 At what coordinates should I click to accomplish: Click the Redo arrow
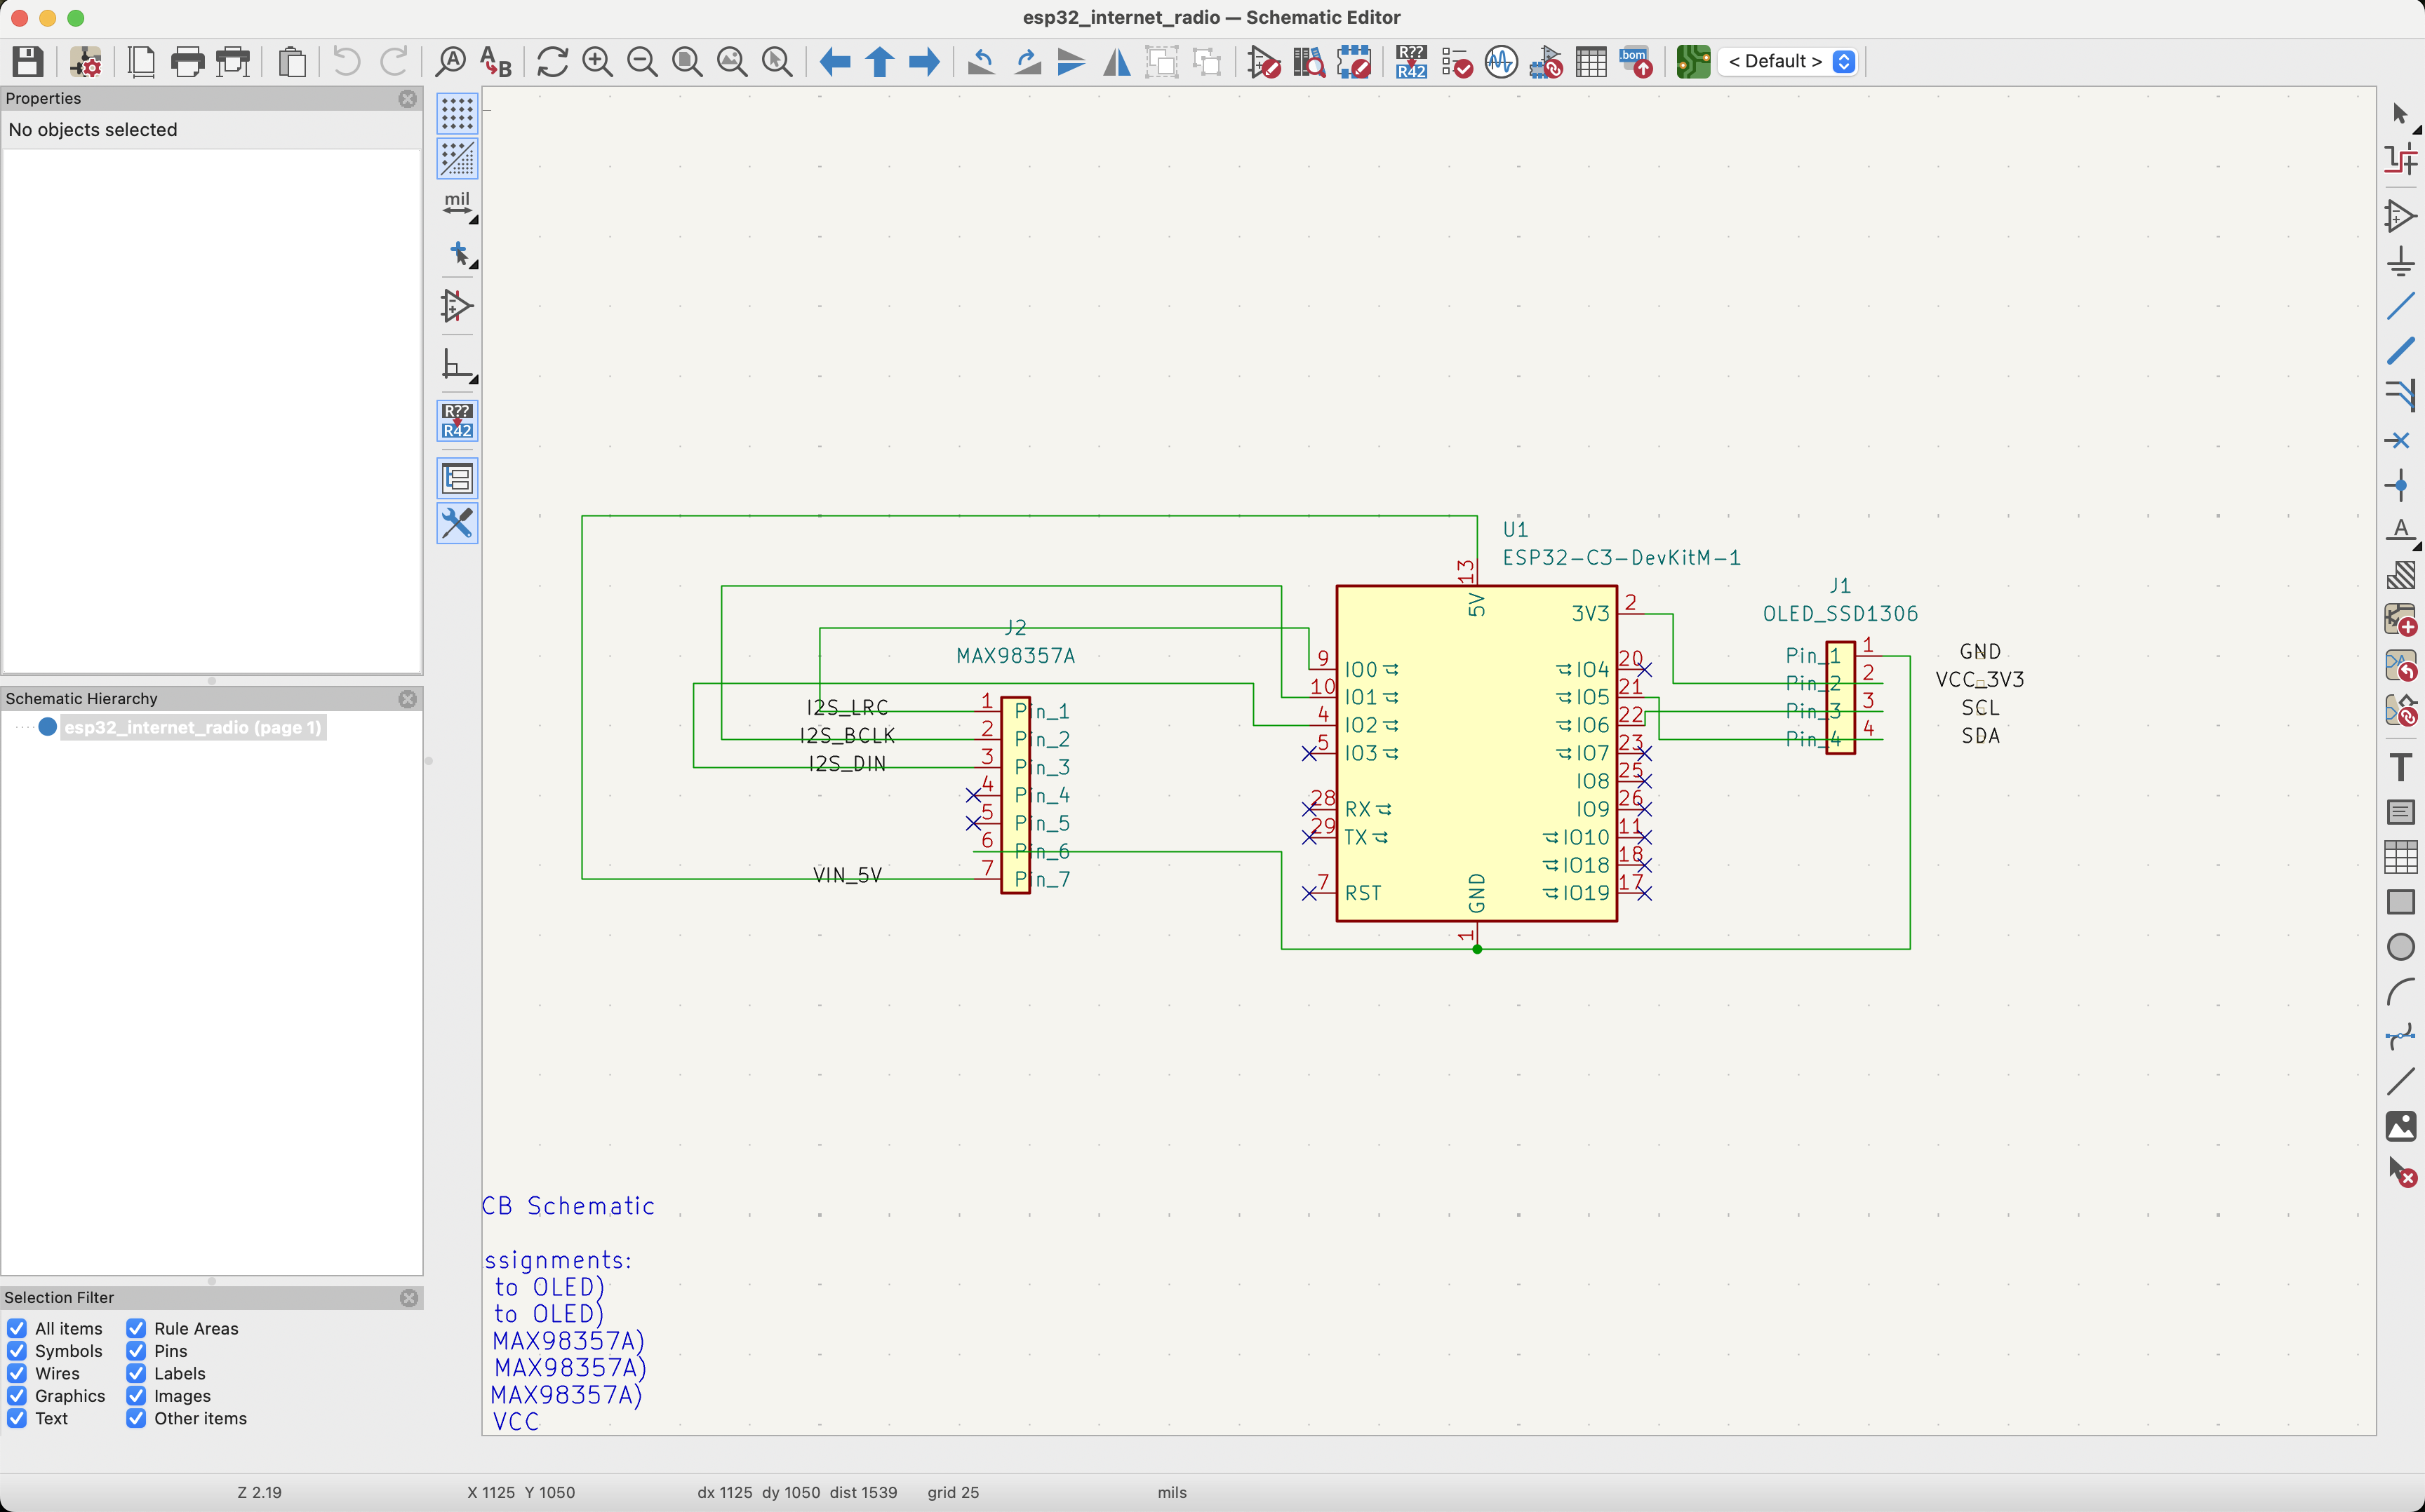(x=394, y=62)
